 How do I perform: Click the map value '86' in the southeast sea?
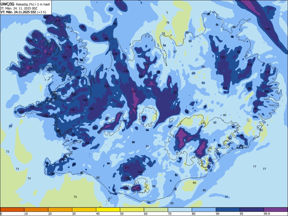[x=204, y=190]
